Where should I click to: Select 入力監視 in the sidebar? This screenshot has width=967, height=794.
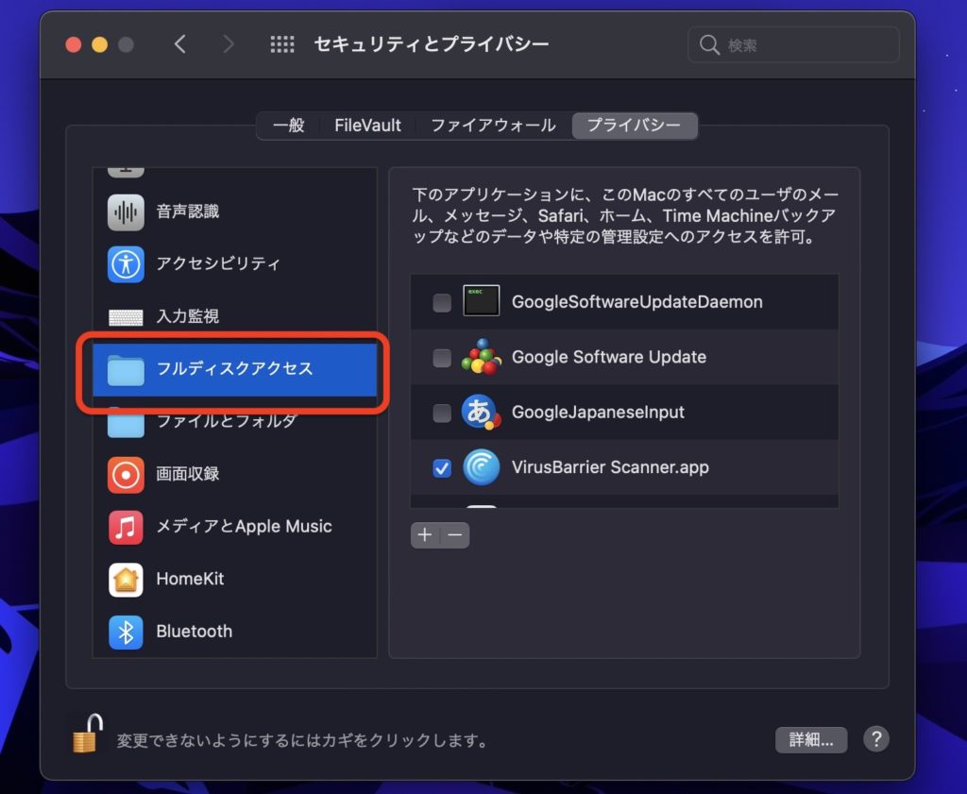(x=234, y=317)
